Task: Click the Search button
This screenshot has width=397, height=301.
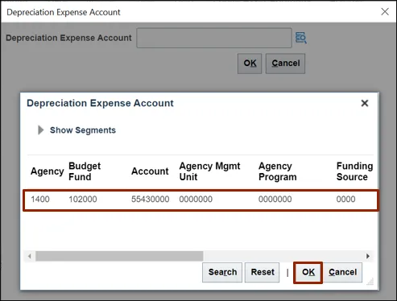Action: (x=222, y=272)
